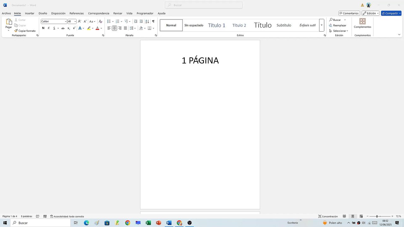The image size is (404, 227).
Task: Align text to the right
Action: [x=120, y=28]
